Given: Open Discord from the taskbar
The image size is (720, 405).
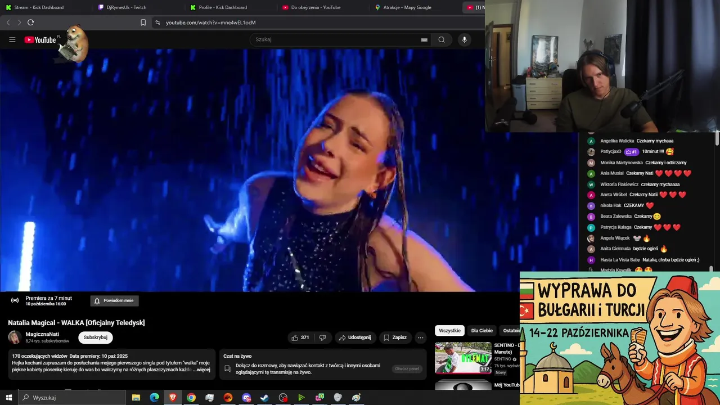Looking at the screenshot, I should [246, 398].
